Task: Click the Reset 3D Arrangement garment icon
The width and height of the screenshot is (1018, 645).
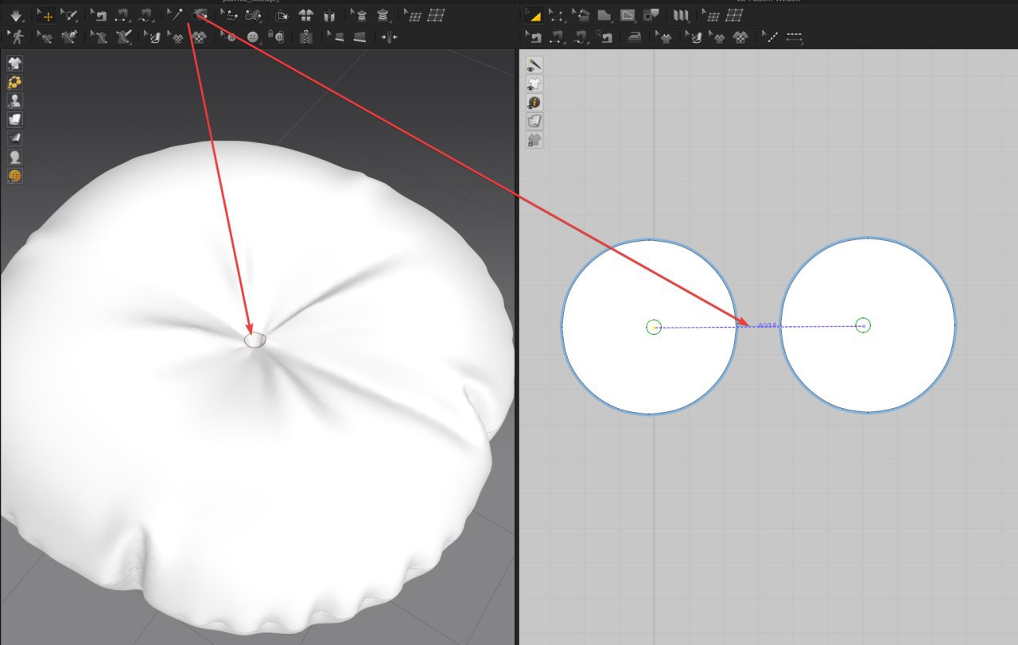Action: (329, 15)
